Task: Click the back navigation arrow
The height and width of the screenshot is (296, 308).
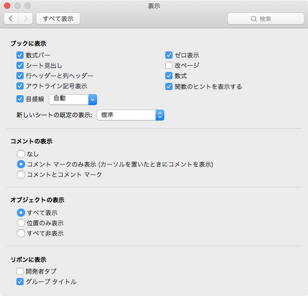Action: 11,19
